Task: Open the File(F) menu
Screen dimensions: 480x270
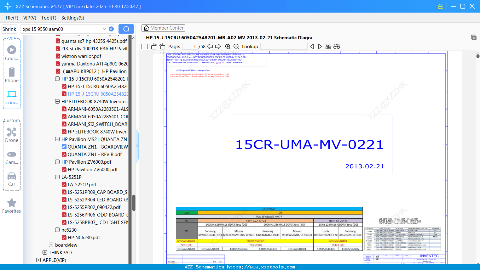Action: (12, 18)
